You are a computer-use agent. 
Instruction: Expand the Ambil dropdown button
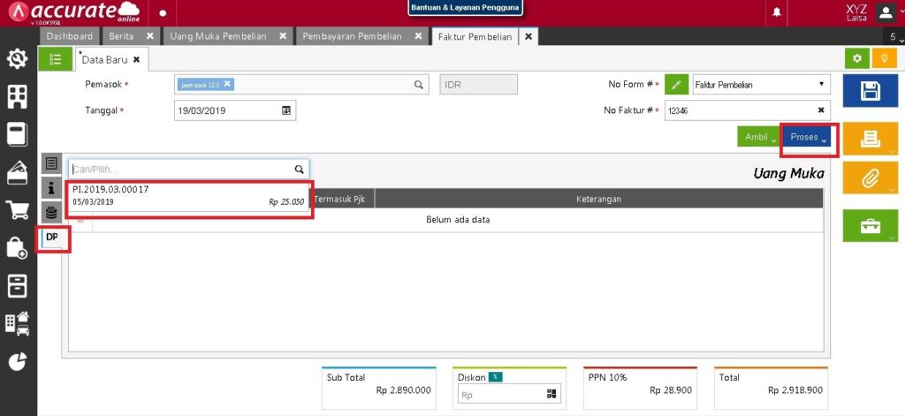tap(757, 138)
